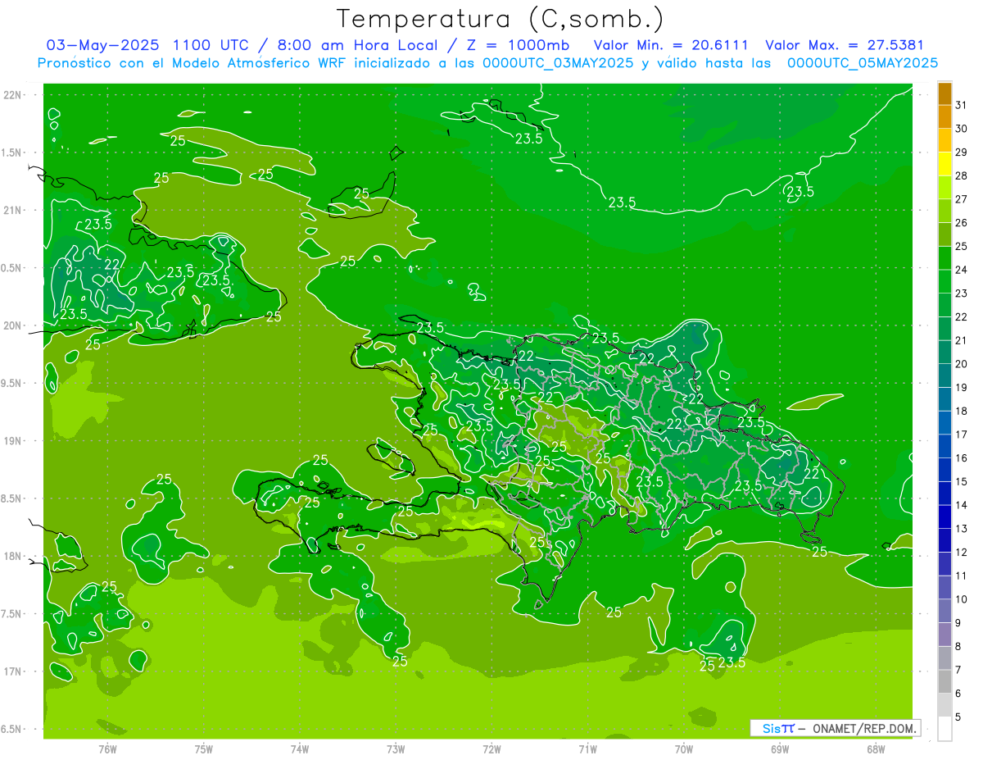Click the 72W longitude label
983x760 pixels.
[491, 749]
